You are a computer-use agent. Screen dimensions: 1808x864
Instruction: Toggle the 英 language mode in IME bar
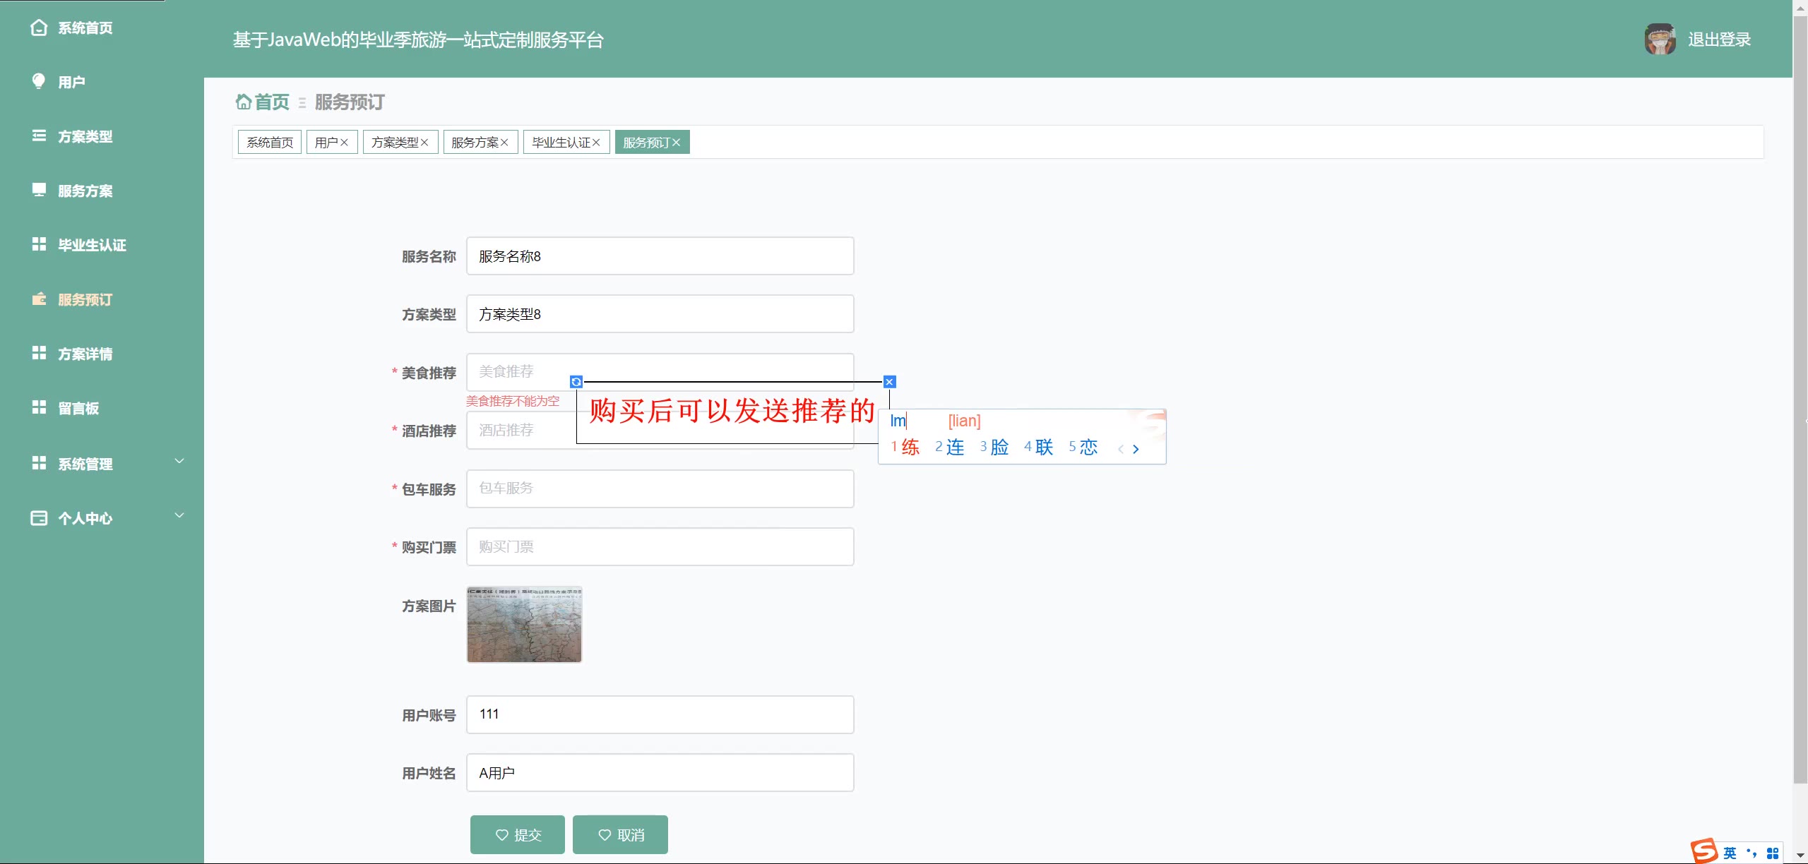coord(1730,853)
